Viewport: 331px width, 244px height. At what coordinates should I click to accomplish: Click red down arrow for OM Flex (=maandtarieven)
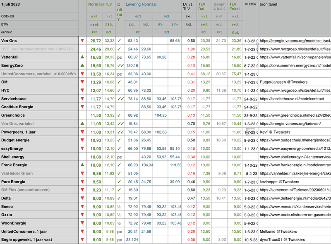click(x=82, y=190)
